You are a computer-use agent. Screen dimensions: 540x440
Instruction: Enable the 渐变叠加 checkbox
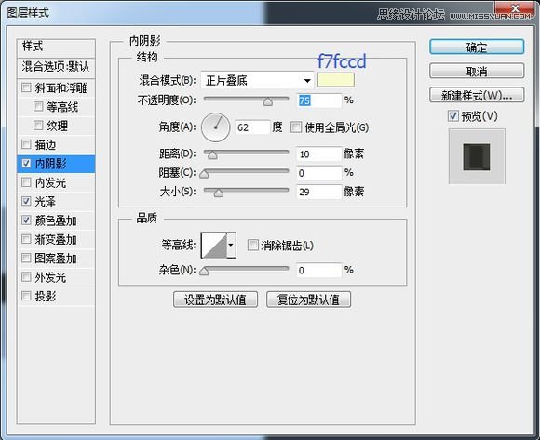(26, 239)
